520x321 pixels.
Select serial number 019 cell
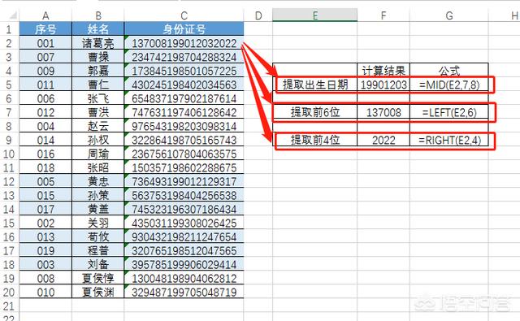pos(45,250)
